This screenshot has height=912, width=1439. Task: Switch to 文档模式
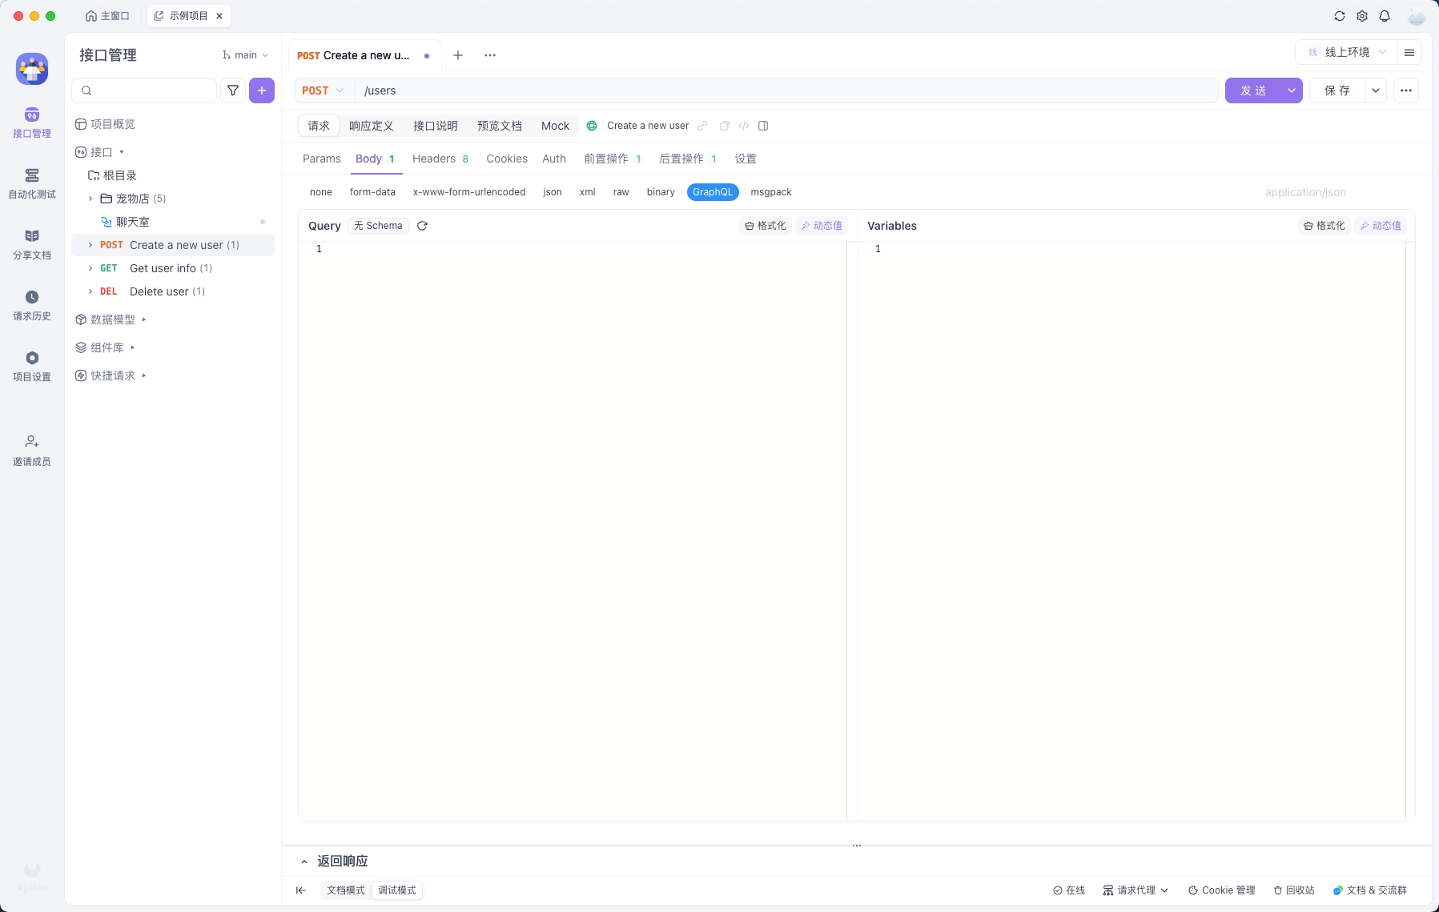click(x=346, y=890)
